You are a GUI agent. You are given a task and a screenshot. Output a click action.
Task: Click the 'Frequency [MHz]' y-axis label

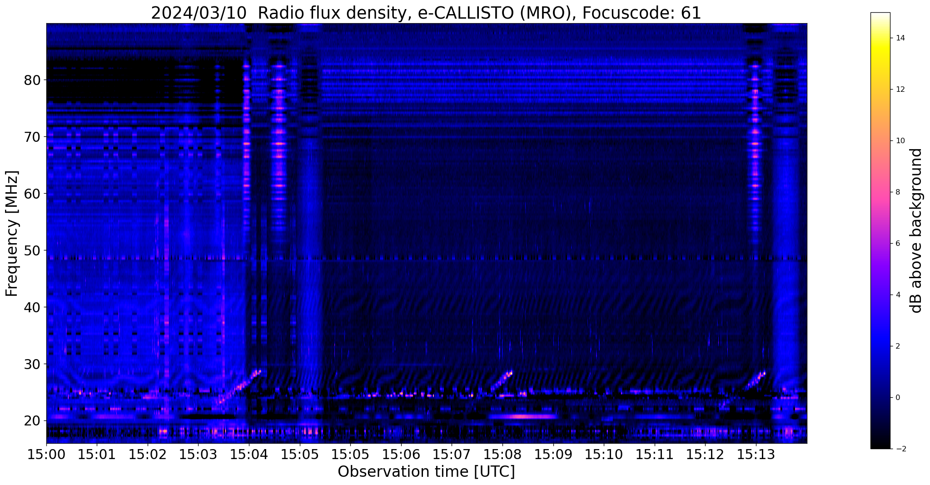click(12, 234)
